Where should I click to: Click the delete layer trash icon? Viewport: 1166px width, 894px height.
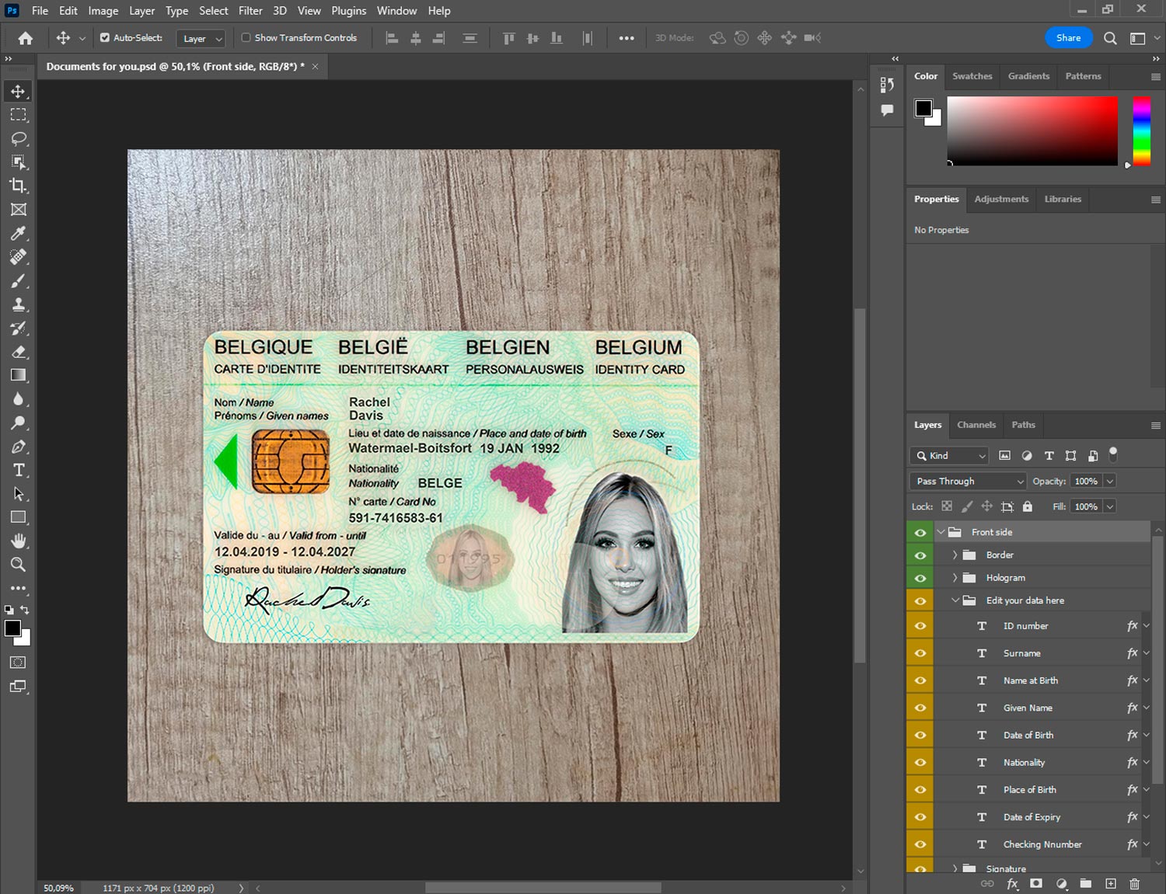[x=1134, y=883]
